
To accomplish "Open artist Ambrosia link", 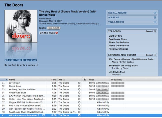I will [x=116, y=75].
